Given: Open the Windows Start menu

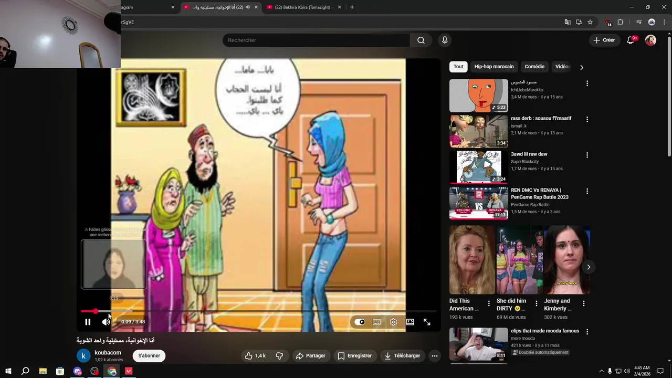Looking at the screenshot, I should coord(8,371).
